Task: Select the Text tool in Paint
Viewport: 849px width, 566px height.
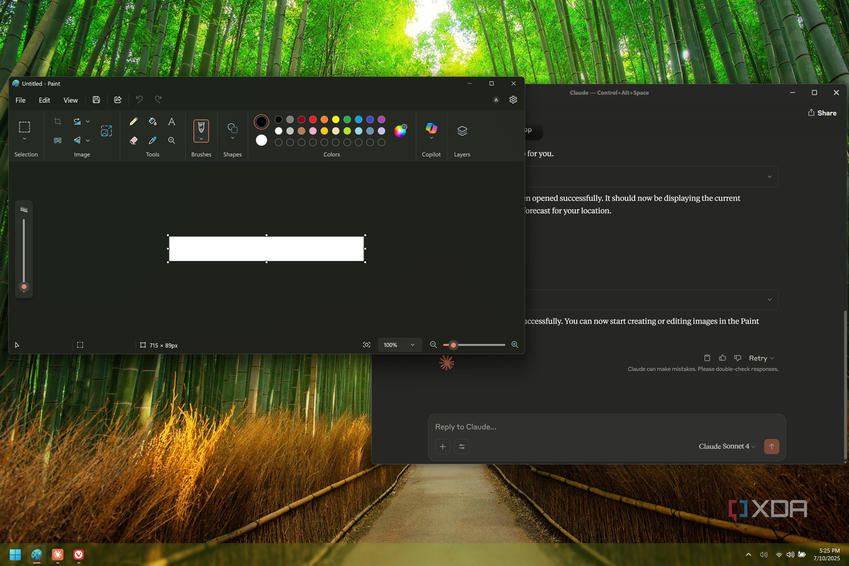Action: pos(172,121)
